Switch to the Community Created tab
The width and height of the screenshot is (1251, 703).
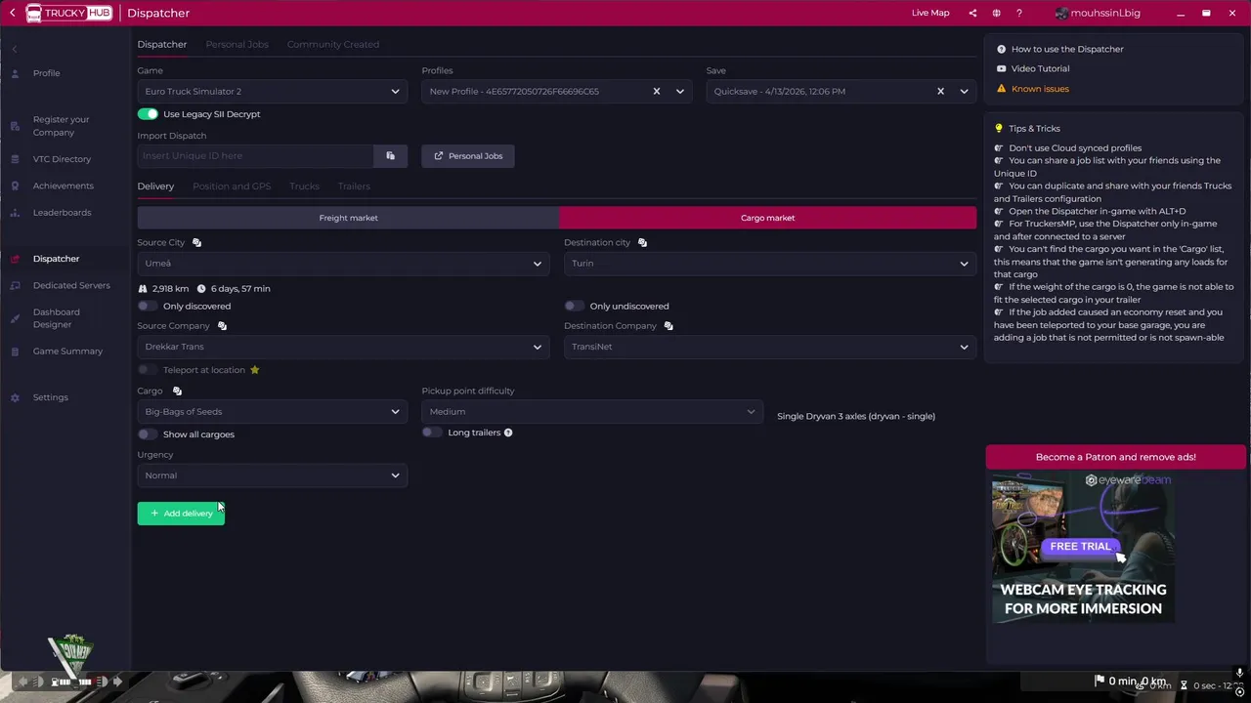[x=333, y=44]
